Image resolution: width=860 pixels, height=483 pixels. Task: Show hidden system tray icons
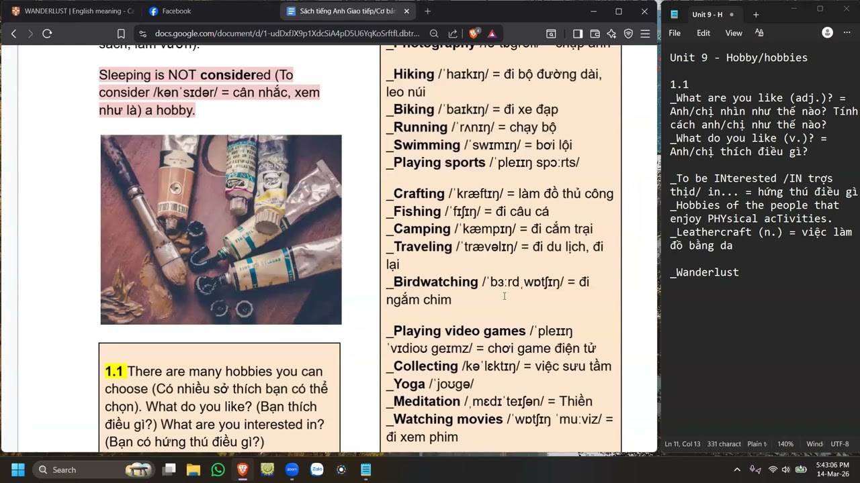click(x=737, y=470)
